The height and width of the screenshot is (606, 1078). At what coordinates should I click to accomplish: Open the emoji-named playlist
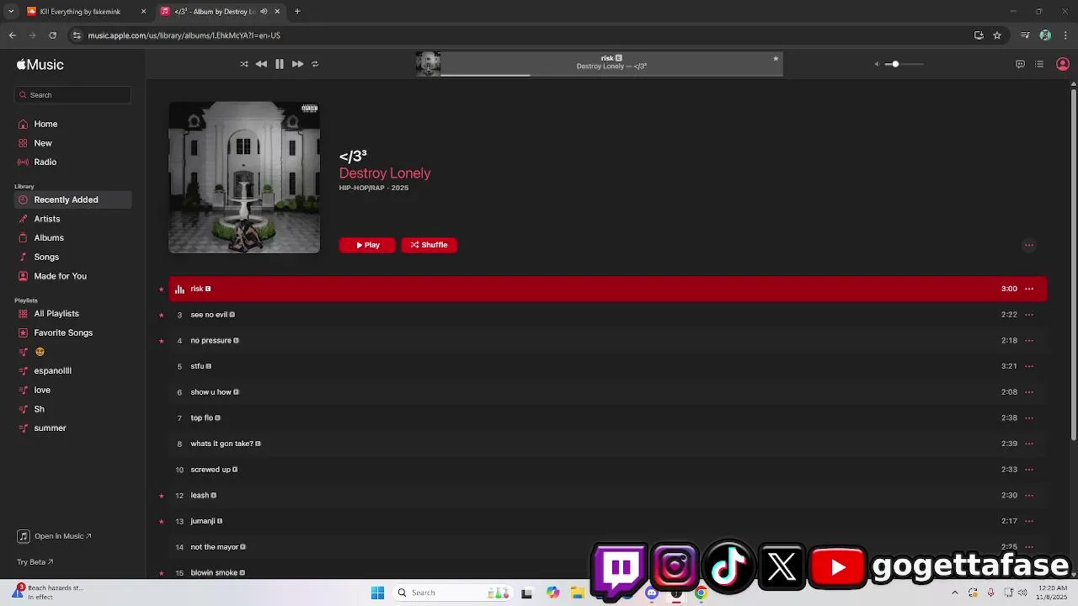[x=40, y=352]
